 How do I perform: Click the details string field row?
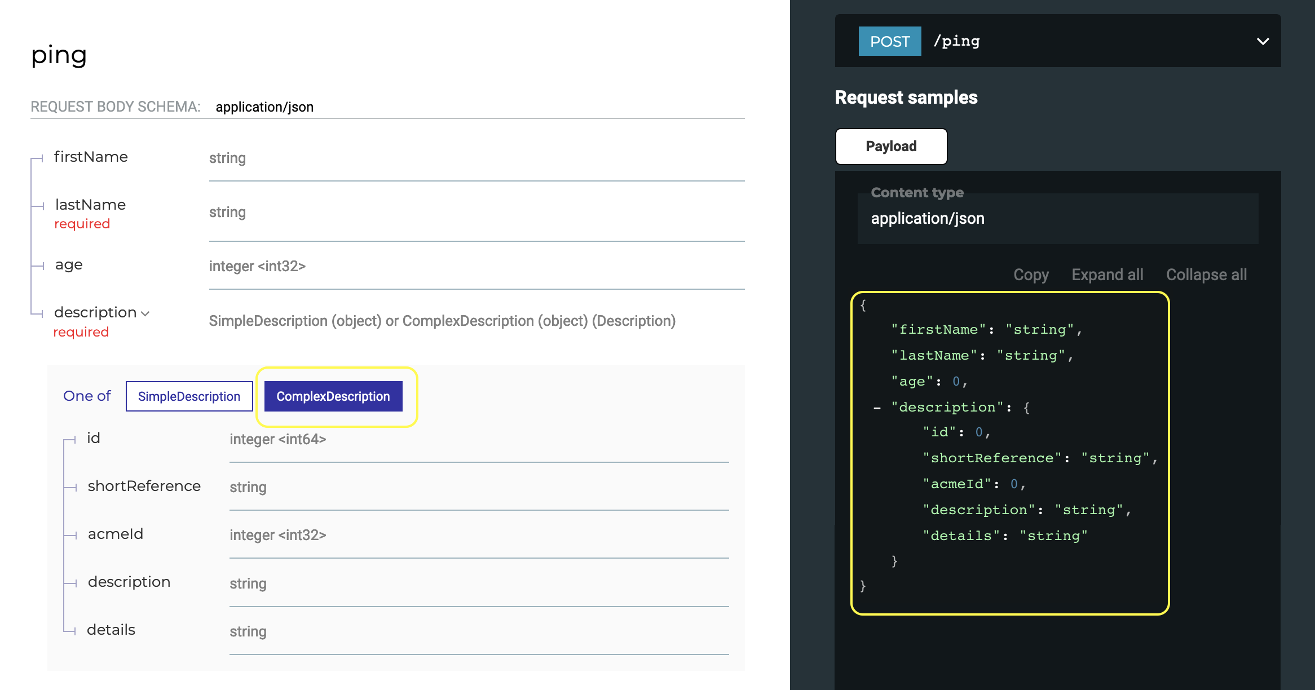pyautogui.click(x=111, y=630)
